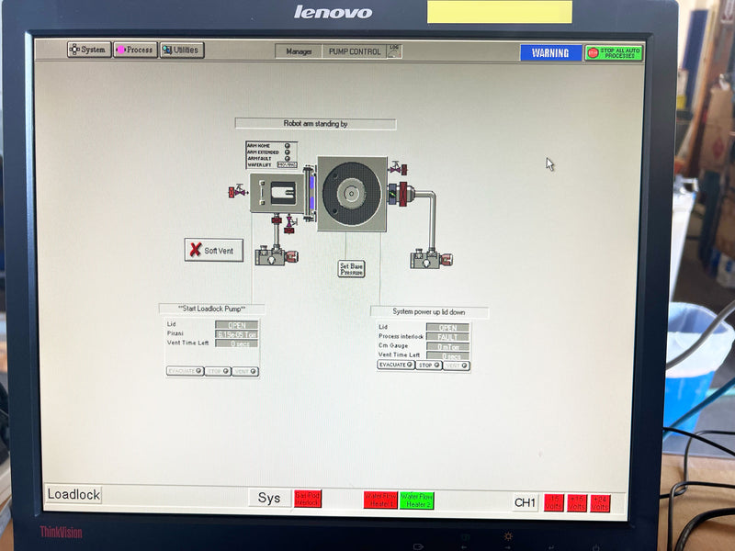Click the loadlock vent valve icon
The image size is (735, 551).
pyautogui.click(x=238, y=191)
